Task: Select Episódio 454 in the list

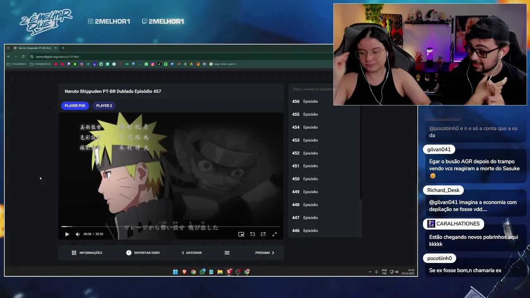Action: [325, 127]
